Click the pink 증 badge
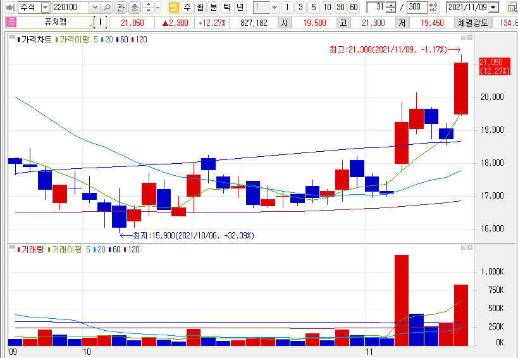Image resolution: width=518 pixels, height=358 pixels. (x=11, y=23)
